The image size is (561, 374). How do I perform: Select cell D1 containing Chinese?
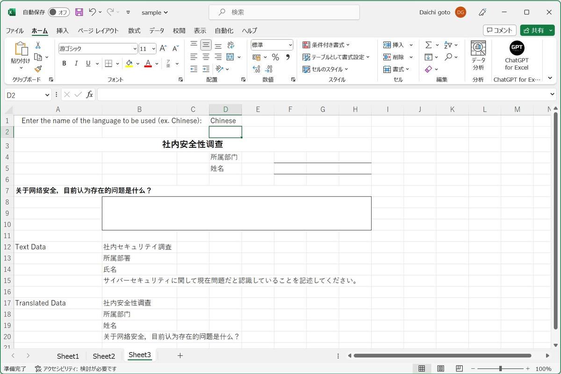click(x=225, y=121)
